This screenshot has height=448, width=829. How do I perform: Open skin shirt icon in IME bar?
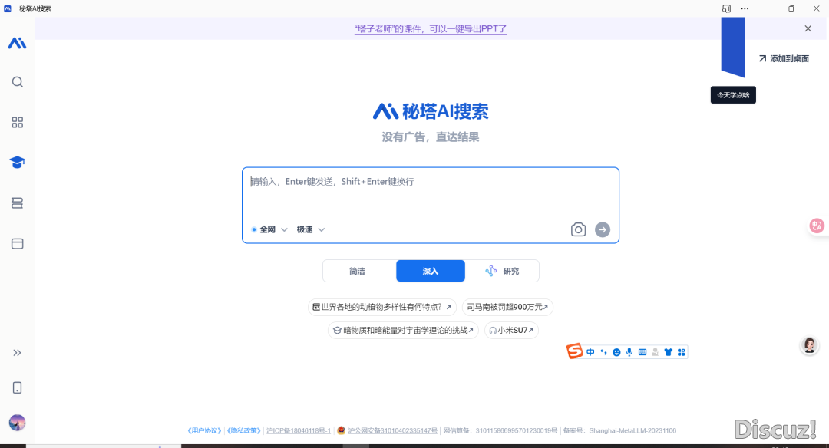tap(669, 352)
